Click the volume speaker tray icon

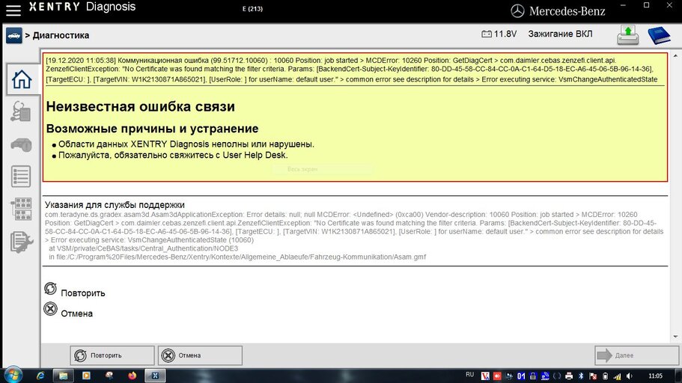click(x=630, y=376)
